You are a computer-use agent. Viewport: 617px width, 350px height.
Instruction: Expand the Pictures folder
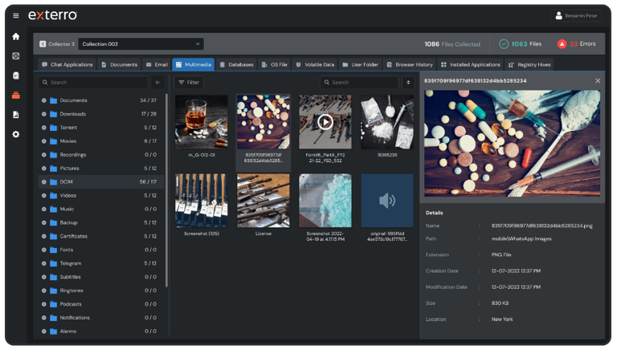[43, 169]
